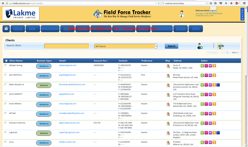Click E action icon for ALGIE BARNETT
Image resolution: width=248 pixels, height=147 pixels.
202,94
